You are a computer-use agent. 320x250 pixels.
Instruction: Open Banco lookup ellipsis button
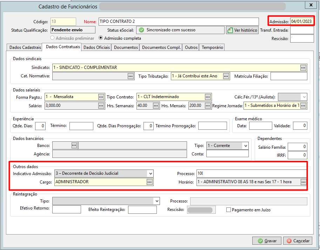74,146
